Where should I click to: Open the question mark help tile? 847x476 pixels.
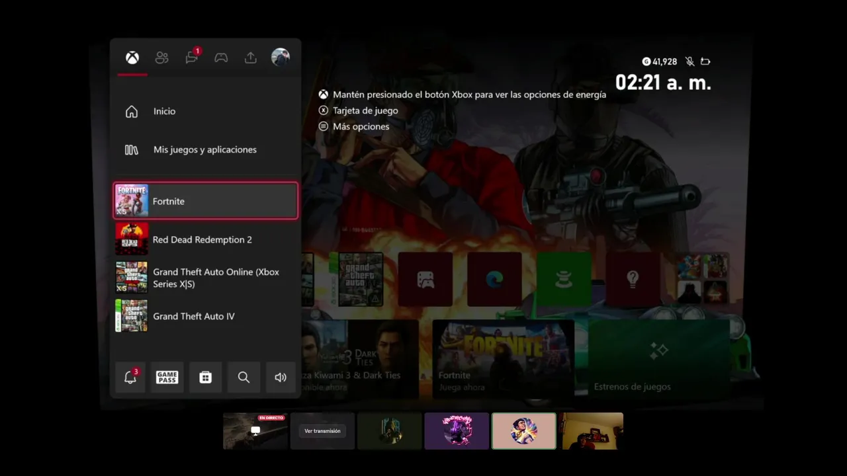click(x=633, y=279)
